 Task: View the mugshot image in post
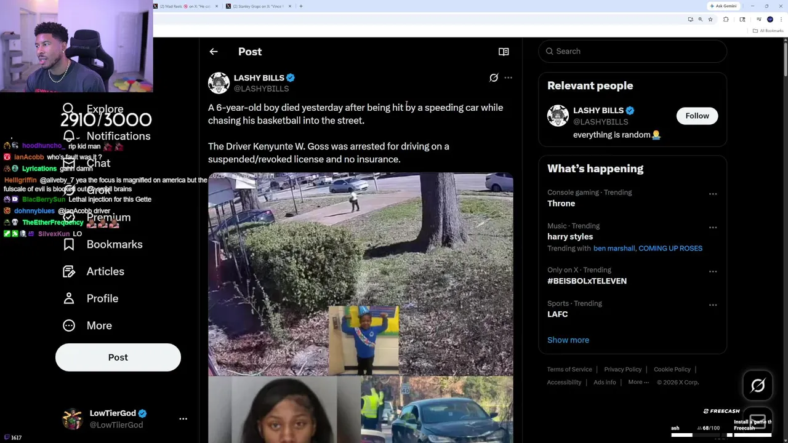(284, 410)
